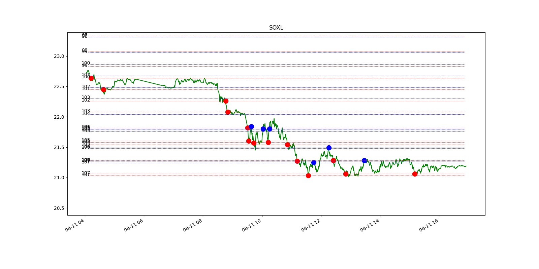The image size is (539, 269).
Task: Click the SOXL chart title
Action: point(276,28)
